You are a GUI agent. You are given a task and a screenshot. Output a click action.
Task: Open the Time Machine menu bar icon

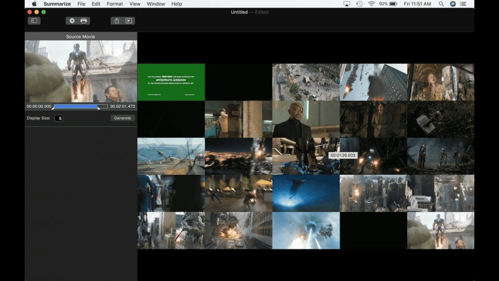359,4
